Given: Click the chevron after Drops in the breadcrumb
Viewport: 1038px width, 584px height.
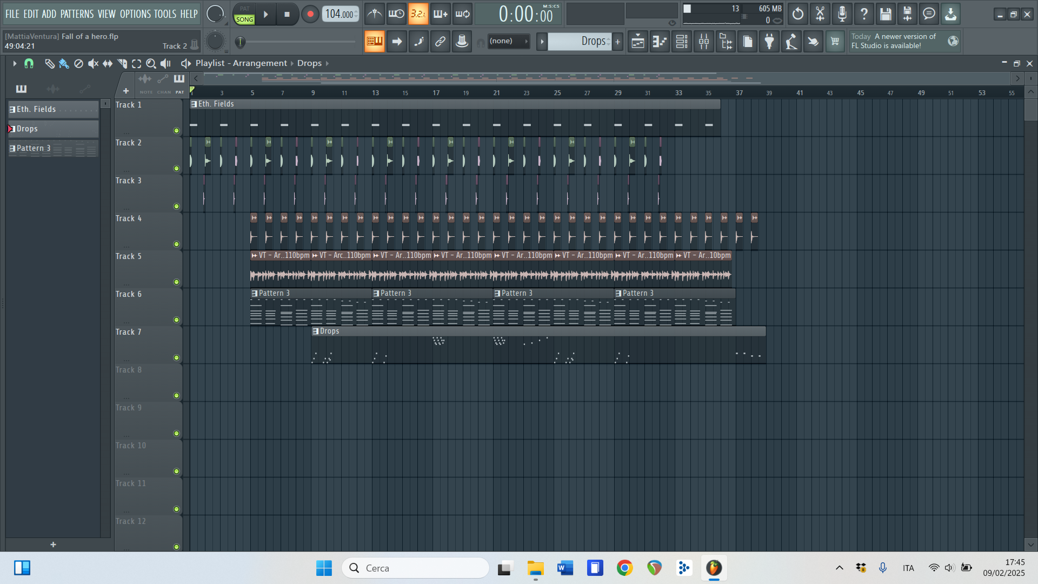Looking at the screenshot, I should tap(327, 63).
